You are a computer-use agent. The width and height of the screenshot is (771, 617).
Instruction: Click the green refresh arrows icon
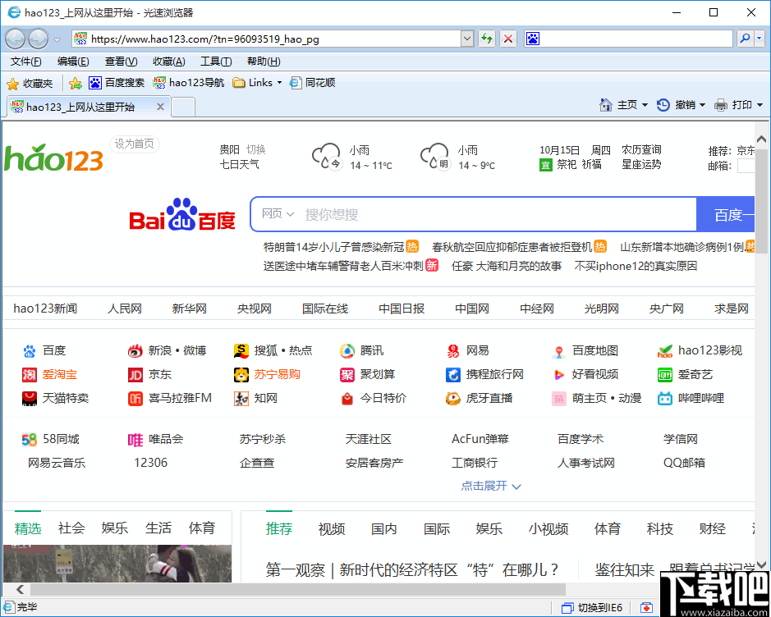click(487, 39)
